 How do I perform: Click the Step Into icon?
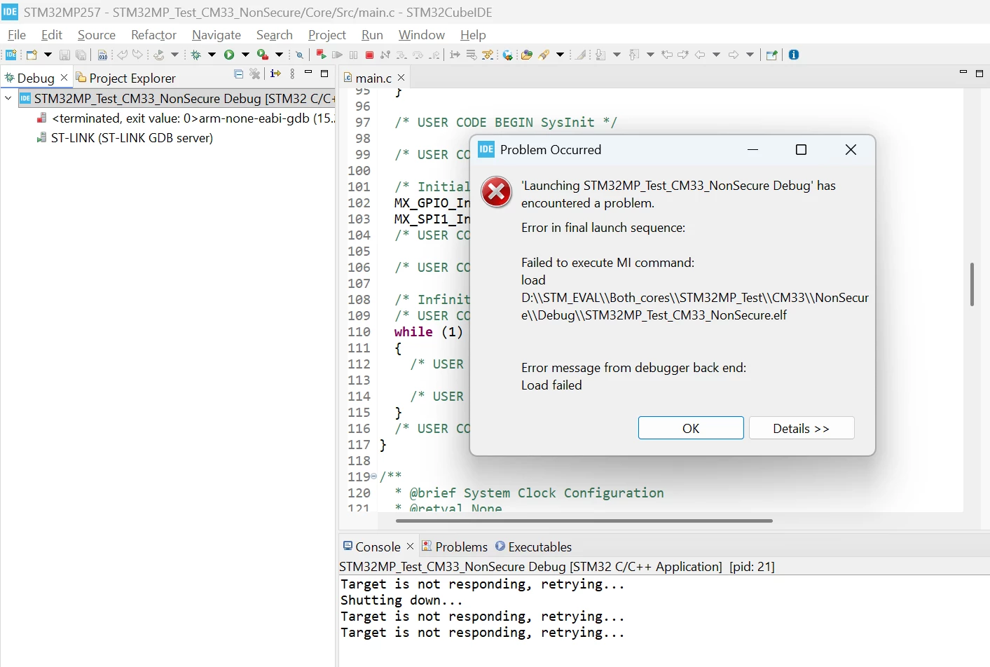[x=401, y=55]
